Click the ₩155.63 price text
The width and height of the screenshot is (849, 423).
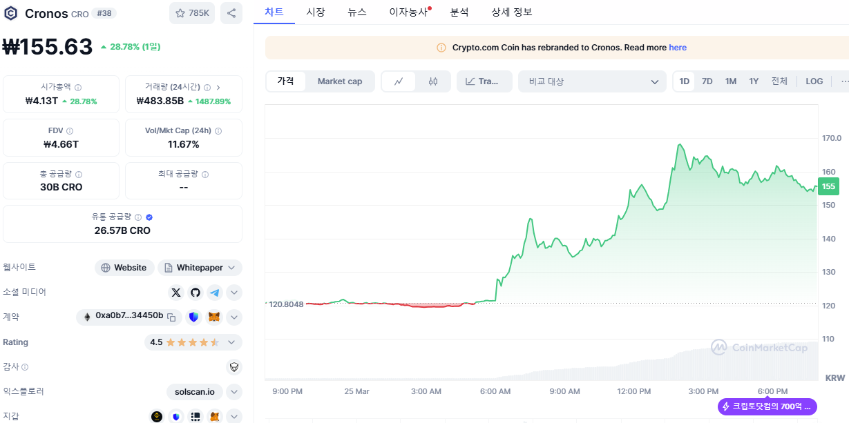pos(48,46)
